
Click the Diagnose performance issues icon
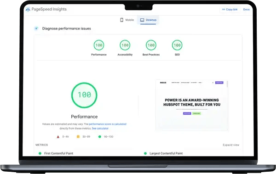click(x=36, y=28)
